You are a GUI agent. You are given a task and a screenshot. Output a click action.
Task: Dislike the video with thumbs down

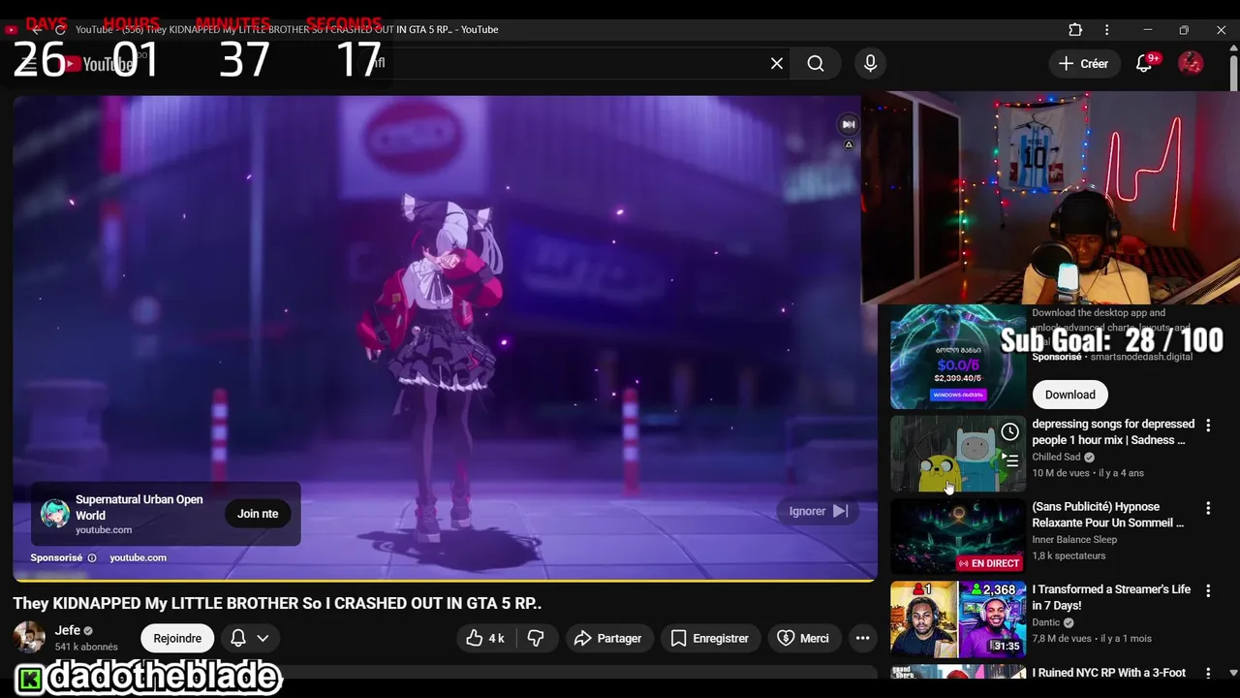point(536,638)
